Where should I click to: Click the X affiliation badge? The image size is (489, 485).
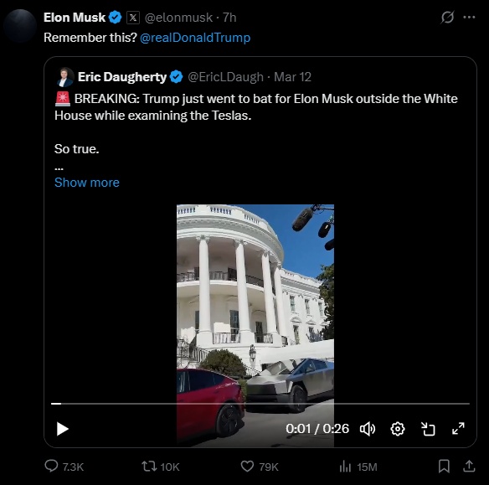133,18
